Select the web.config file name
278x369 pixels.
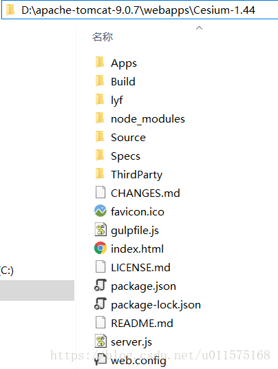pyautogui.click(x=138, y=361)
